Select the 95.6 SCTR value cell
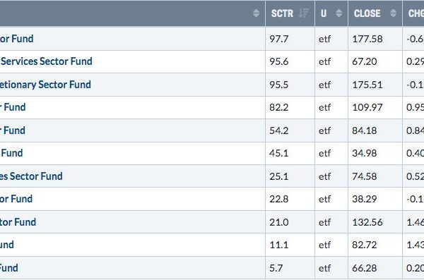This screenshot has width=424, height=280. click(290, 61)
